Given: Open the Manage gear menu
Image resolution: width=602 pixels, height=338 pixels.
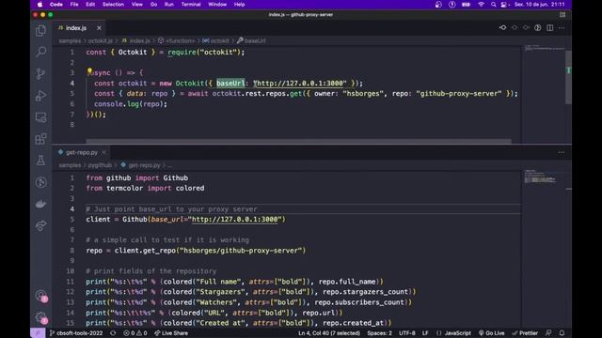Looking at the screenshot, I should [x=40, y=317].
